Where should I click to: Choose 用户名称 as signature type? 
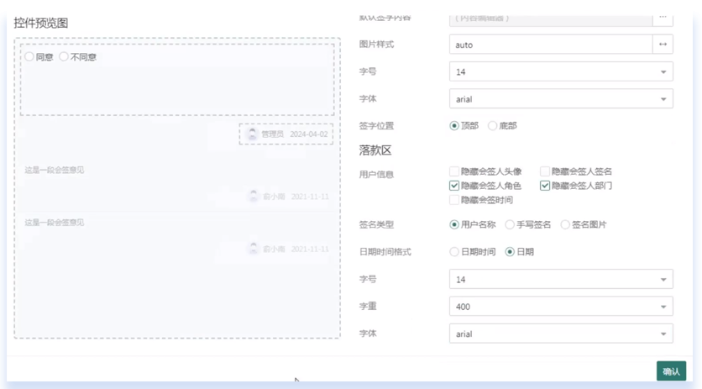point(454,224)
